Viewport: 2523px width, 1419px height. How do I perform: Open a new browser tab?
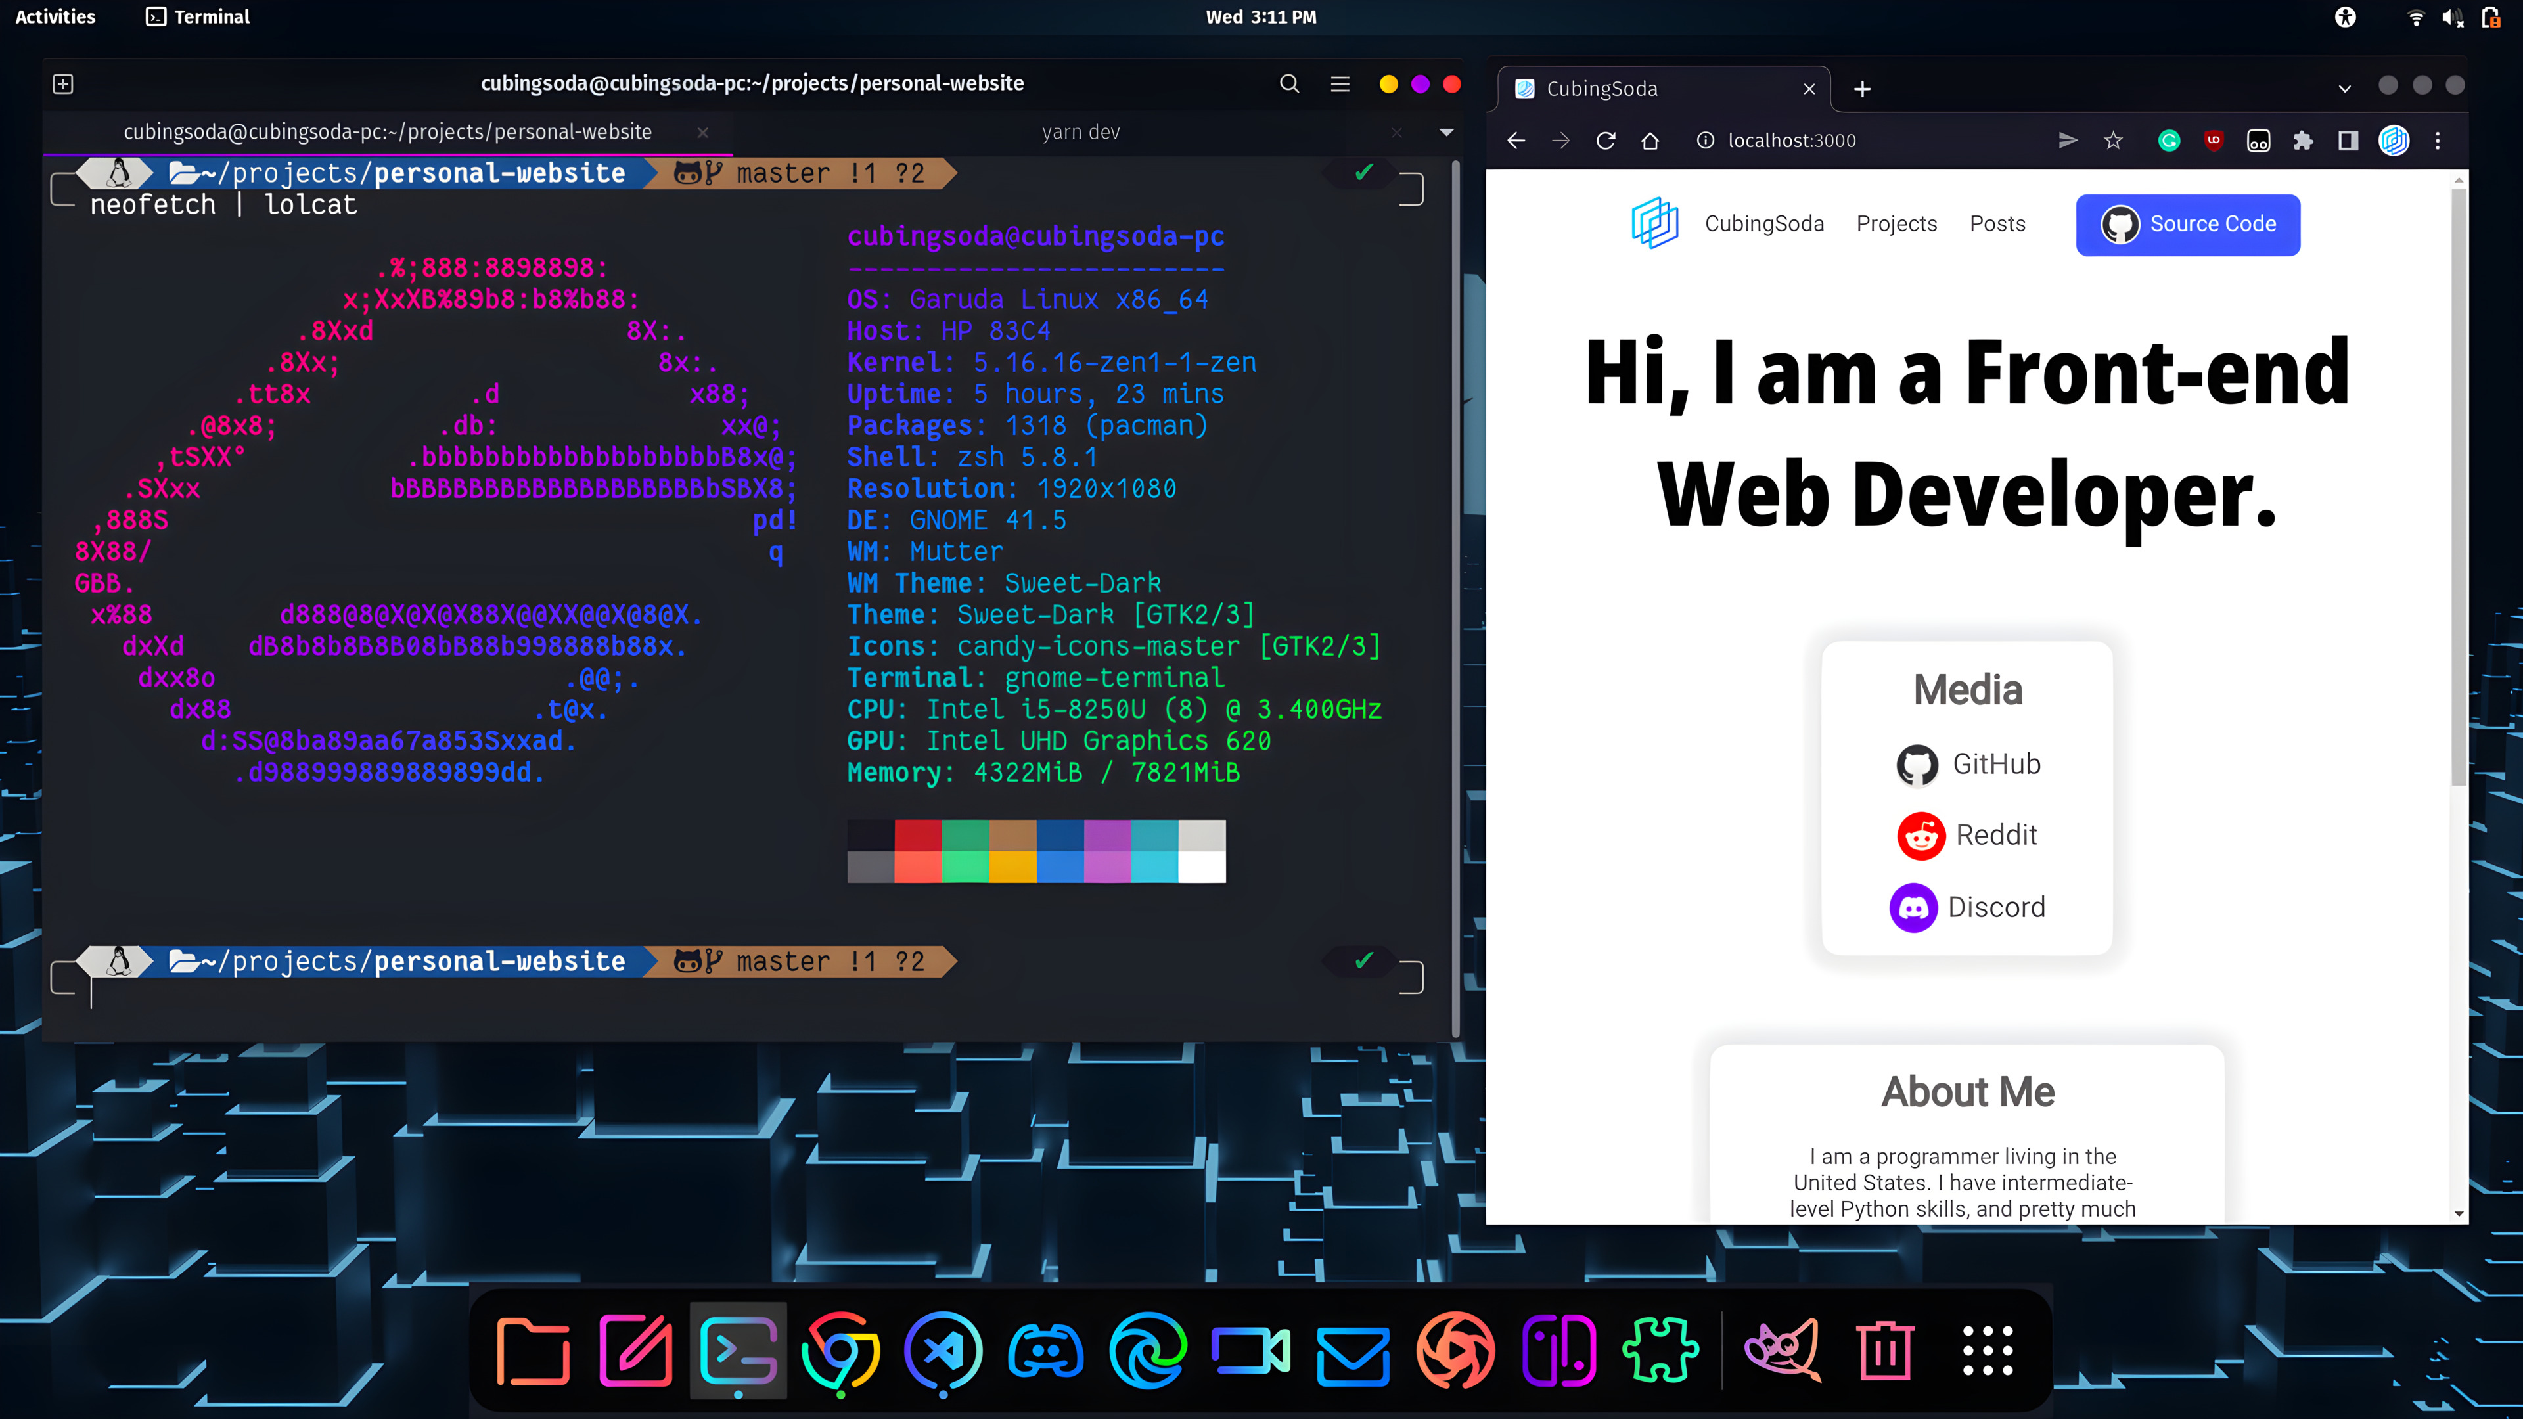1863,89
